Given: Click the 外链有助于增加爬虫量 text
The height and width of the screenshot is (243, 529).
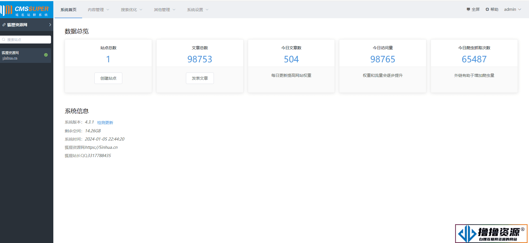Looking at the screenshot, I should coord(474,75).
